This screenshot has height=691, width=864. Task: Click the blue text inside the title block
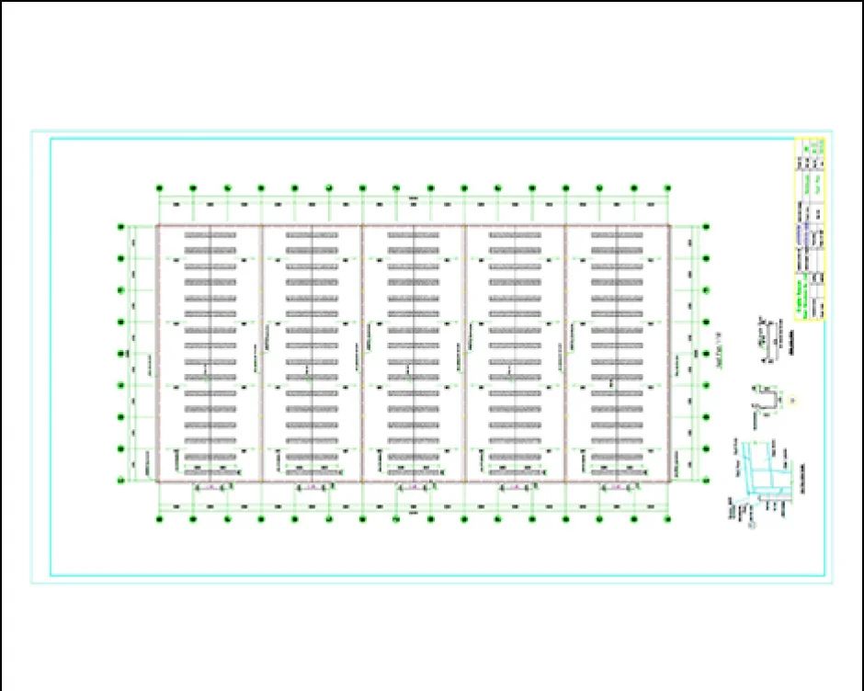pyautogui.click(x=801, y=236)
